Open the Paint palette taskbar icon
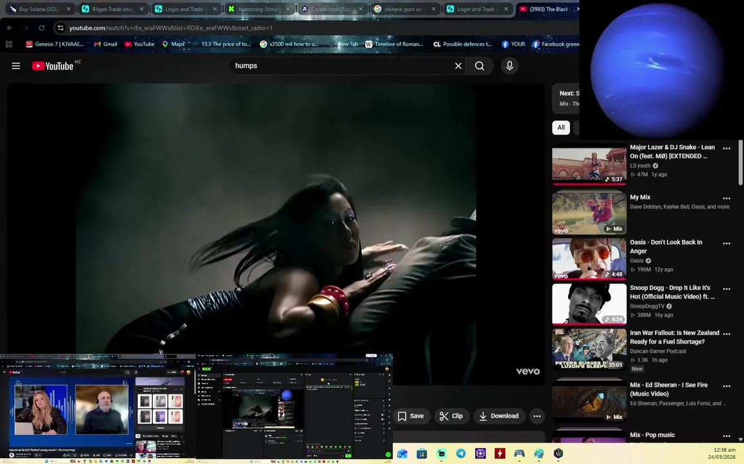Image resolution: width=744 pixels, height=464 pixels. 538,454
